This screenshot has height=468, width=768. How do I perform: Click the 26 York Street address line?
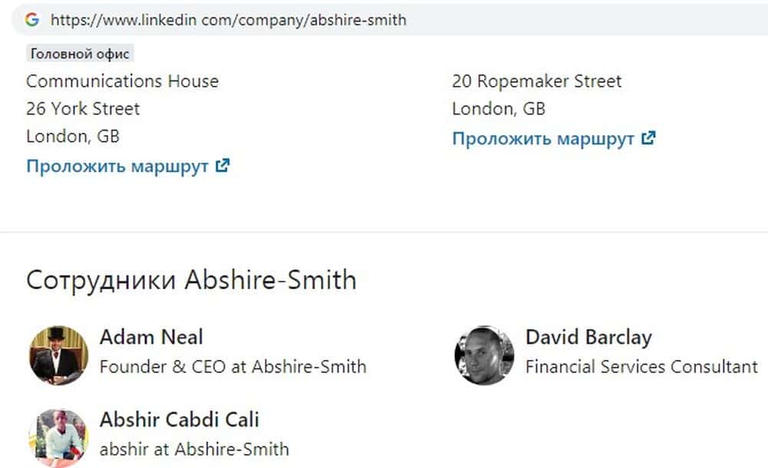point(83,109)
